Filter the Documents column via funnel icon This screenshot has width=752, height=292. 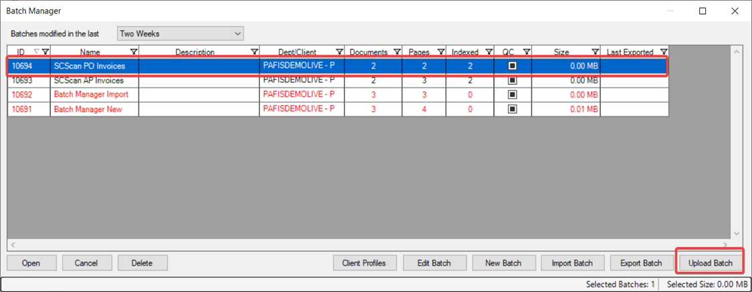click(x=398, y=52)
